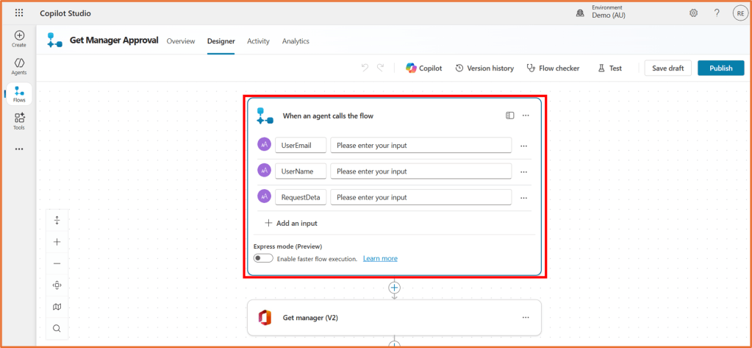Image resolution: width=752 pixels, height=348 pixels.
Task: Click the UserEmail value input box
Action: pos(421,145)
